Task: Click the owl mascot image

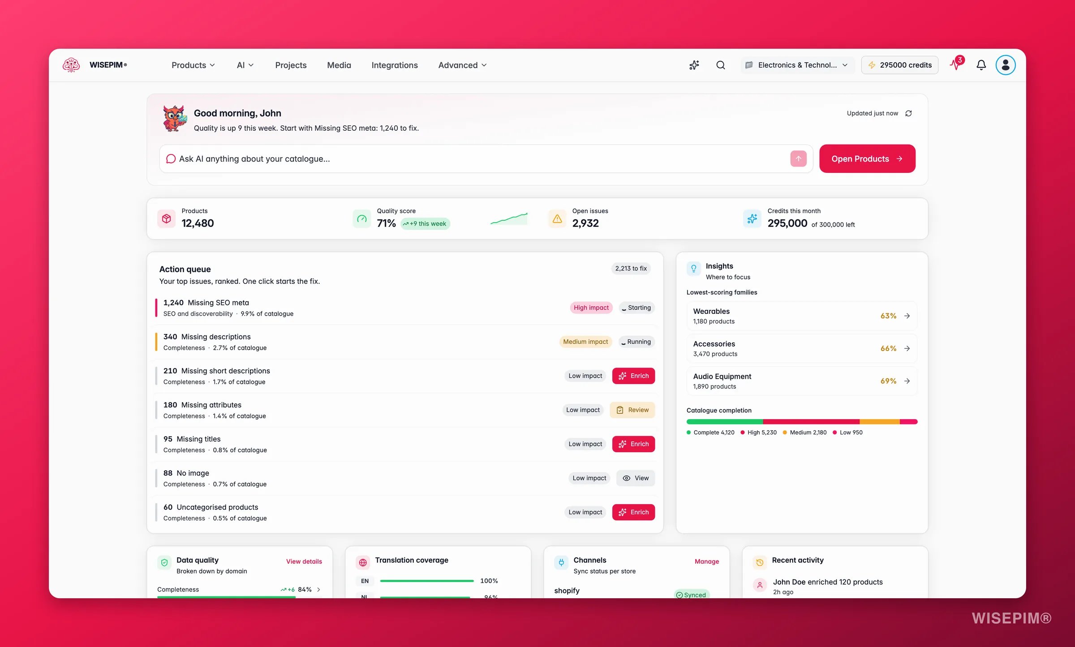Action: [x=174, y=119]
